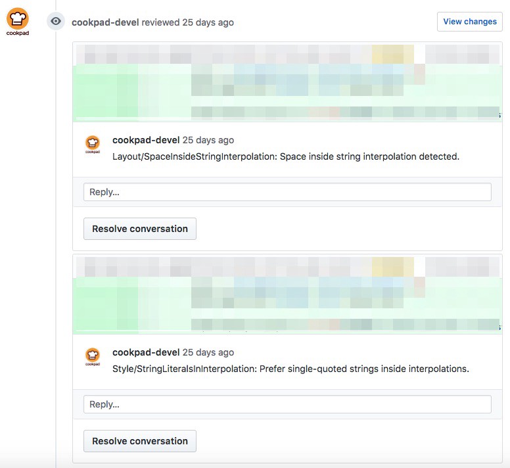
Task: Click avatar beside the SpaceInsideStringInterpolation comment
Action: tap(93, 144)
